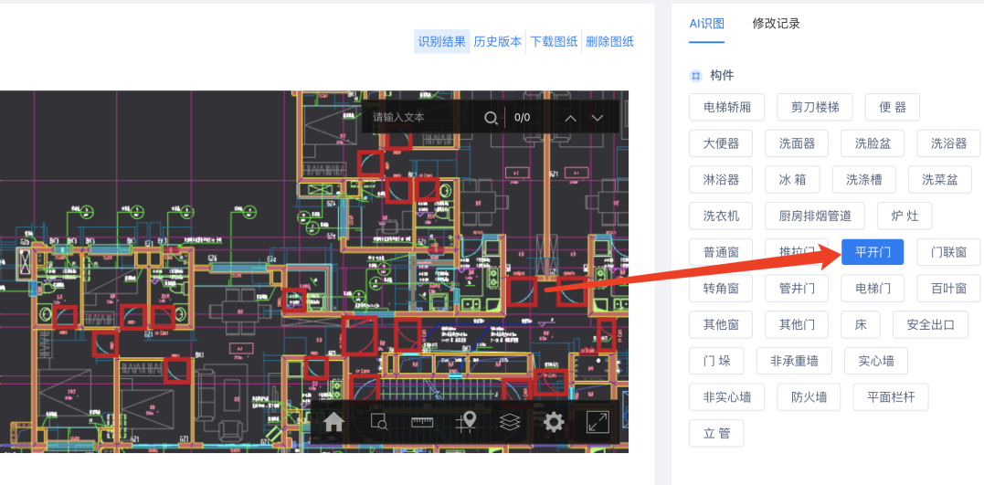Open the layers stack icon
Viewport: 984px width, 485px height.
(x=510, y=422)
